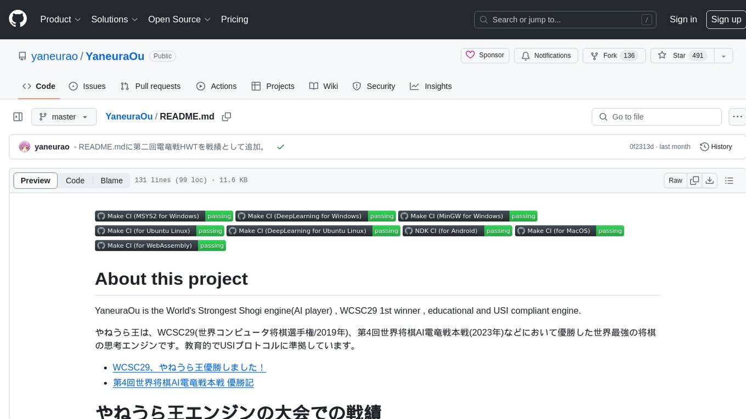The image size is (746, 419).
Task: Open commit 0f2313d
Action: pos(641,147)
